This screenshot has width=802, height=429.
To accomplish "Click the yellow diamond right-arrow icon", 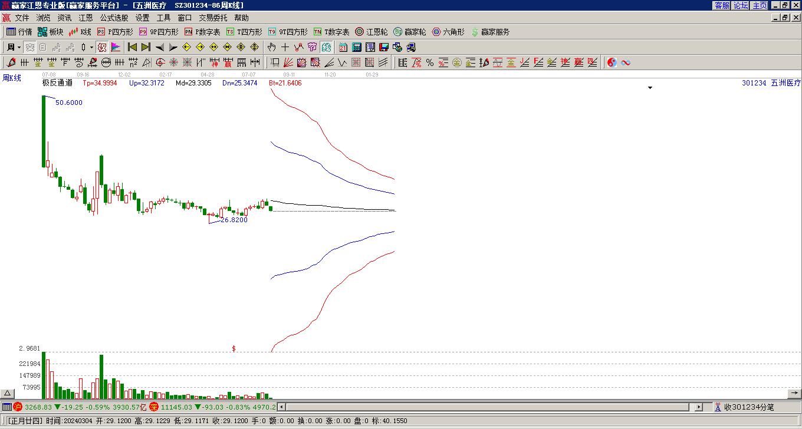I will point(200,47).
